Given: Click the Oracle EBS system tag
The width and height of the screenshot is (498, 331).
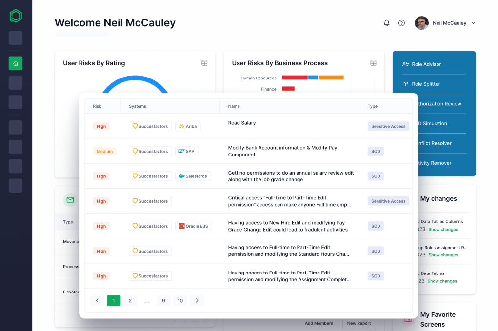Looking at the screenshot, I should [194, 226].
